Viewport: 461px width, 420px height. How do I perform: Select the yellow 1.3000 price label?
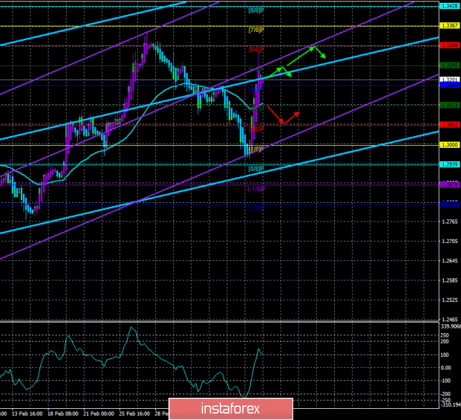[x=450, y=144]
